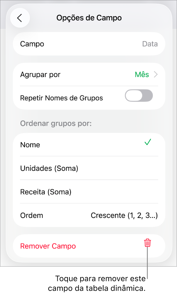The image size is (177, 293).
Task: Tap the trash icon to delete field
Action: coord(147,243)
